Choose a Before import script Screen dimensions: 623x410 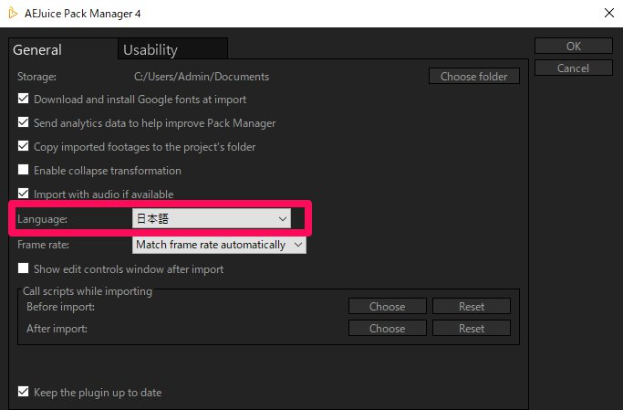(387, 307)
